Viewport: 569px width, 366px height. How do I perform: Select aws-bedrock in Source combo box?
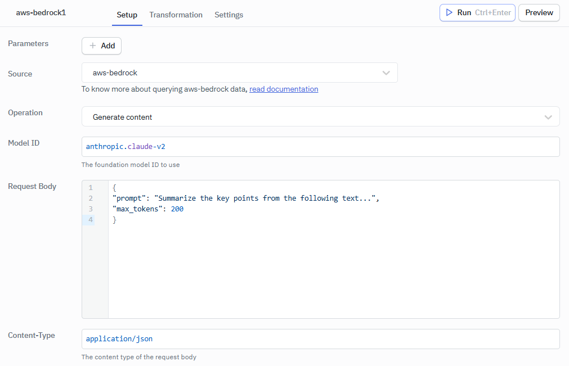(240, 73)
